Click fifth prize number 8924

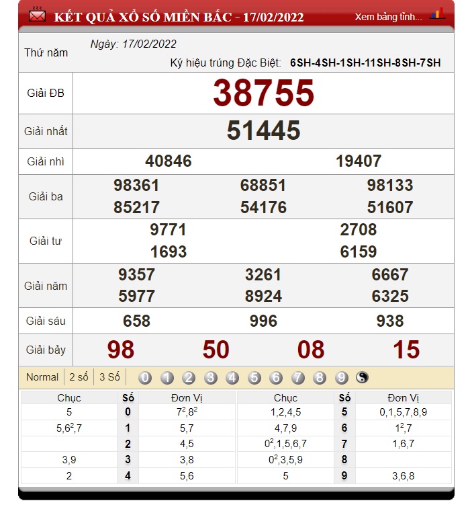(x=263, y=296)
